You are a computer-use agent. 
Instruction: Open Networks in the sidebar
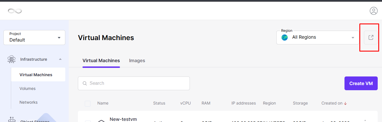point(28,102)
